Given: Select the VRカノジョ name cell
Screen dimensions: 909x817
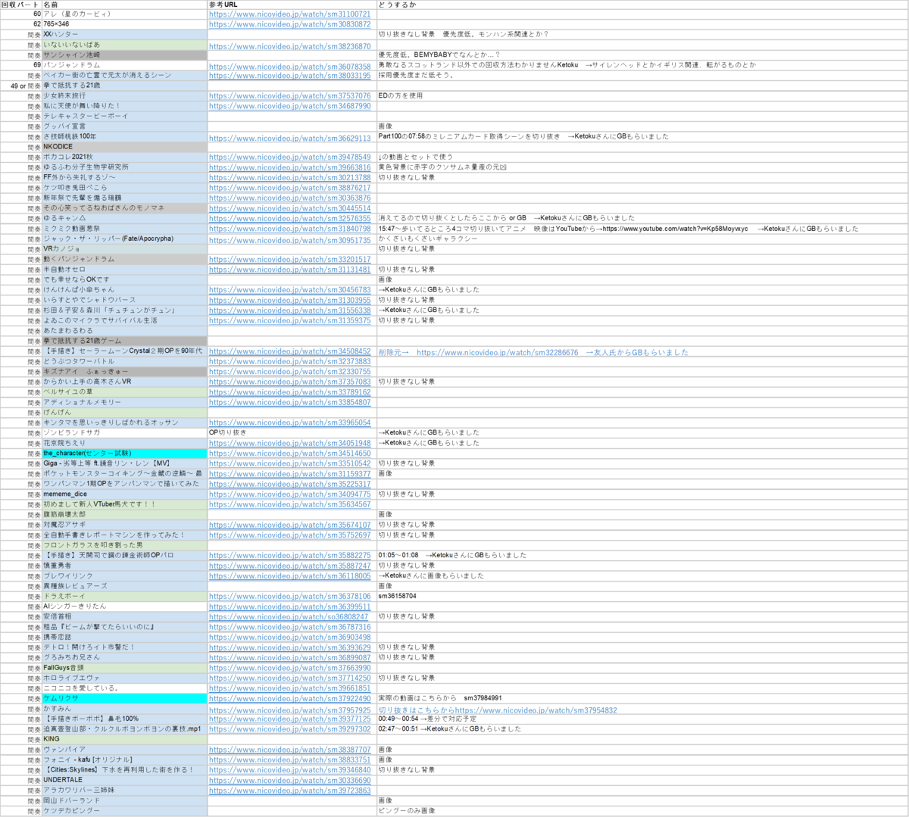Looking at the screenshot, I should coord(124,249).
